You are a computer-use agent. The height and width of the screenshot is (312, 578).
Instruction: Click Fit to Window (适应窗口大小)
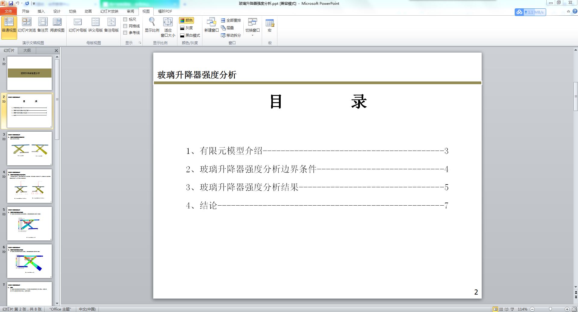(x=168, y=27)
